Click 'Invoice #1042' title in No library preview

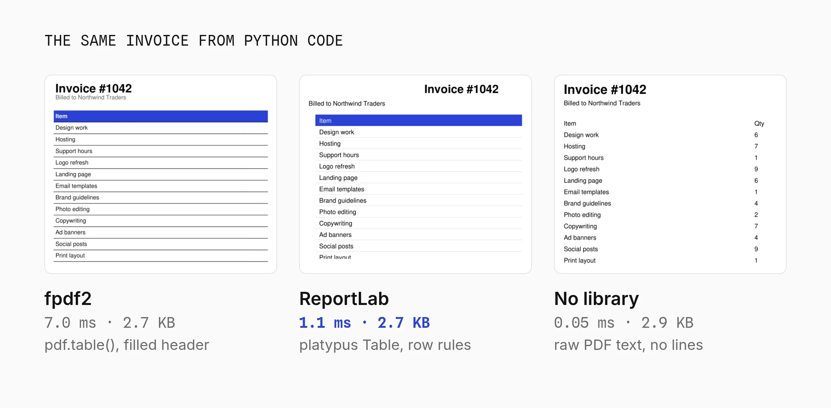[x=605, y=90]
